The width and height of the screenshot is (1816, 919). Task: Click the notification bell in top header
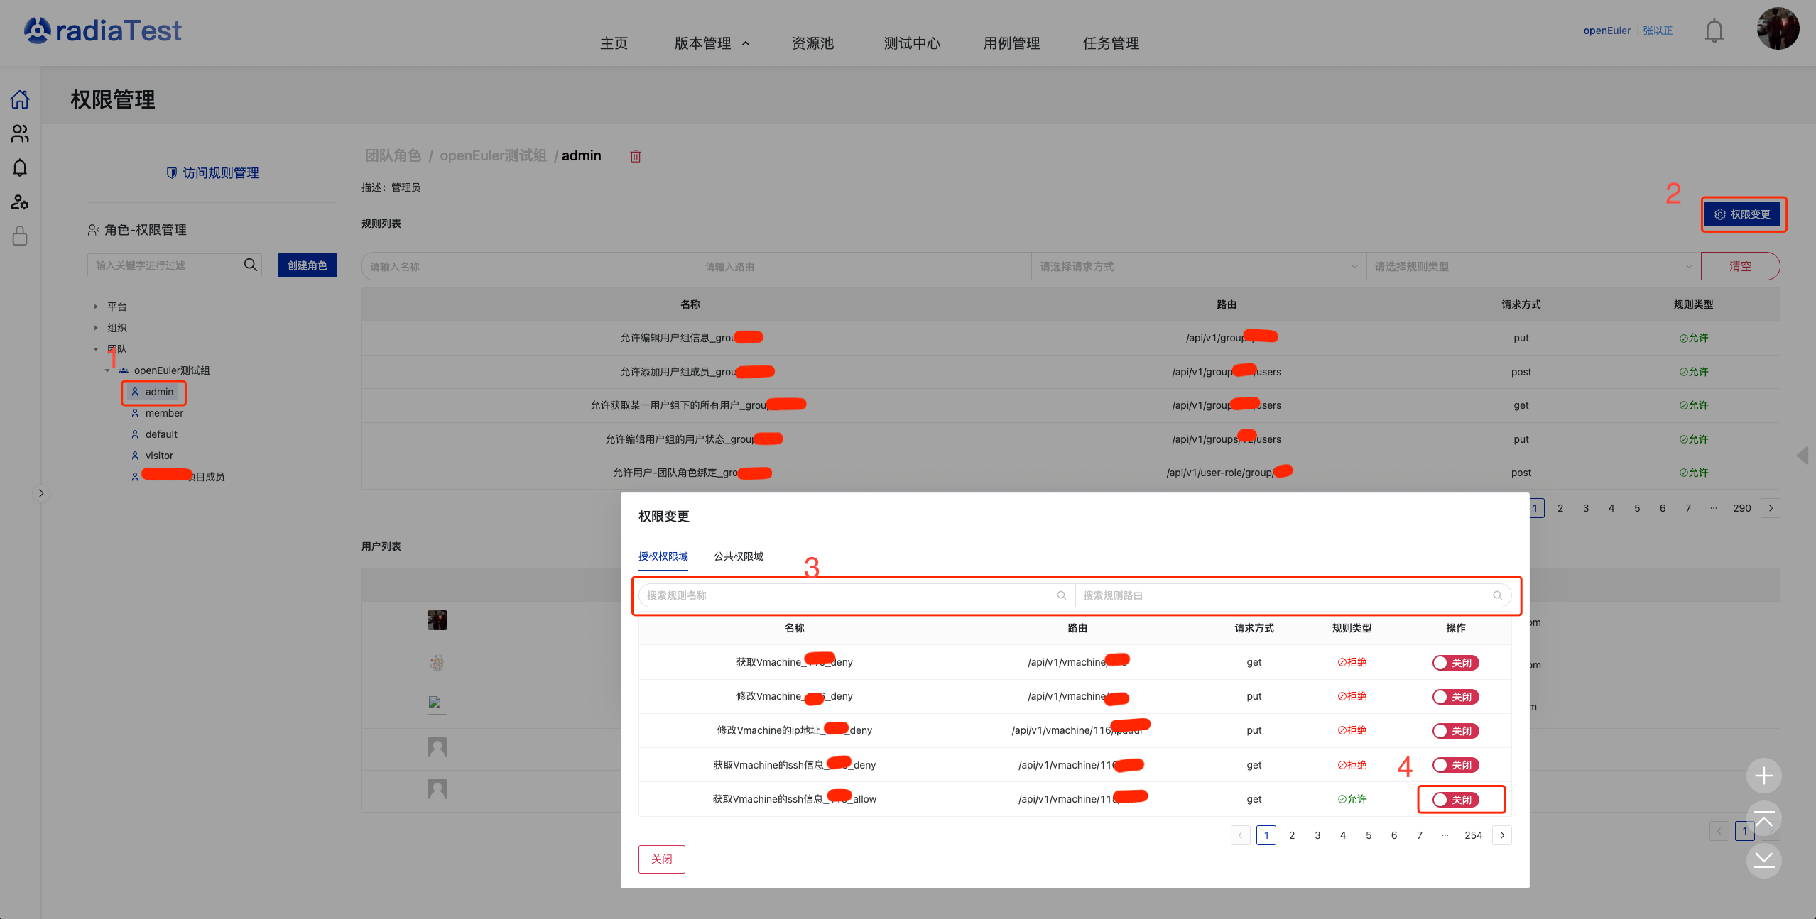tap(1714, 31)
